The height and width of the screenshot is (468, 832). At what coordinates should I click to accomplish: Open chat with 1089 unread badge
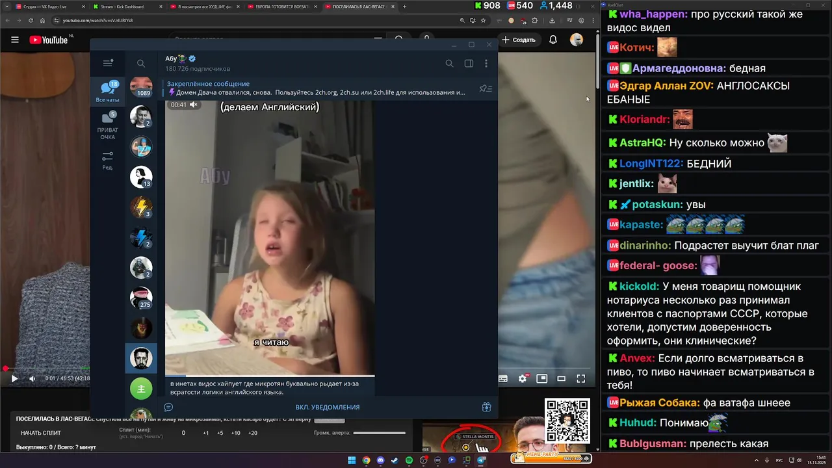pos(141,86)
